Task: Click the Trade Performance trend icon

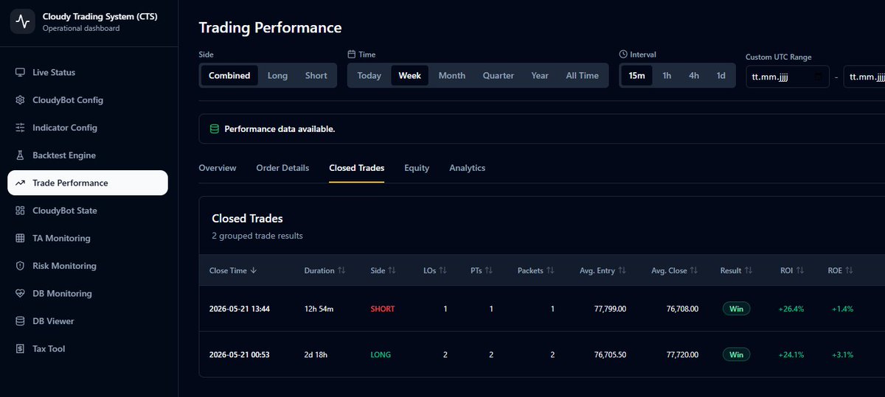Action: pyautogui.click(x=20, y=183)
